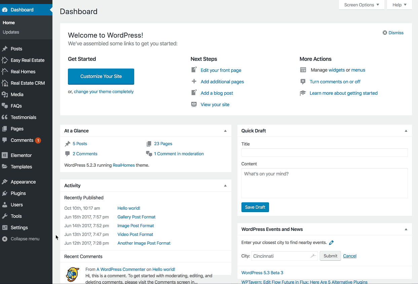Image resolution: width=418 pixels, height=284 pixels.
Task: Focus the What's on your mind content box
Action: pyautogui.click(x=325, y=183)
